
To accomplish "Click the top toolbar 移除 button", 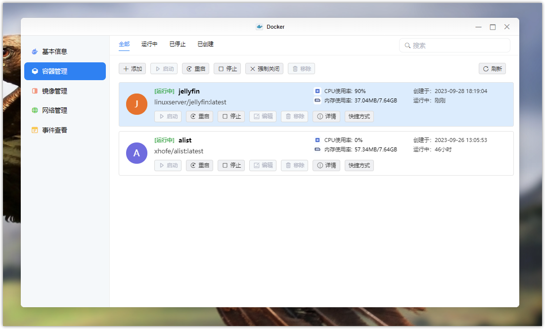I will [x=301, y=69].
